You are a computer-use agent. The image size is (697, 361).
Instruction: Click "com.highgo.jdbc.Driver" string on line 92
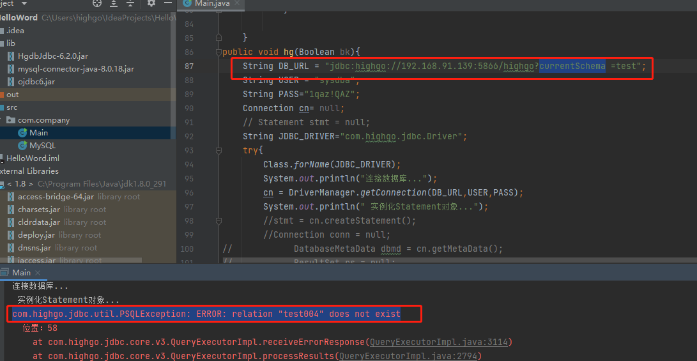click(402, 137)
